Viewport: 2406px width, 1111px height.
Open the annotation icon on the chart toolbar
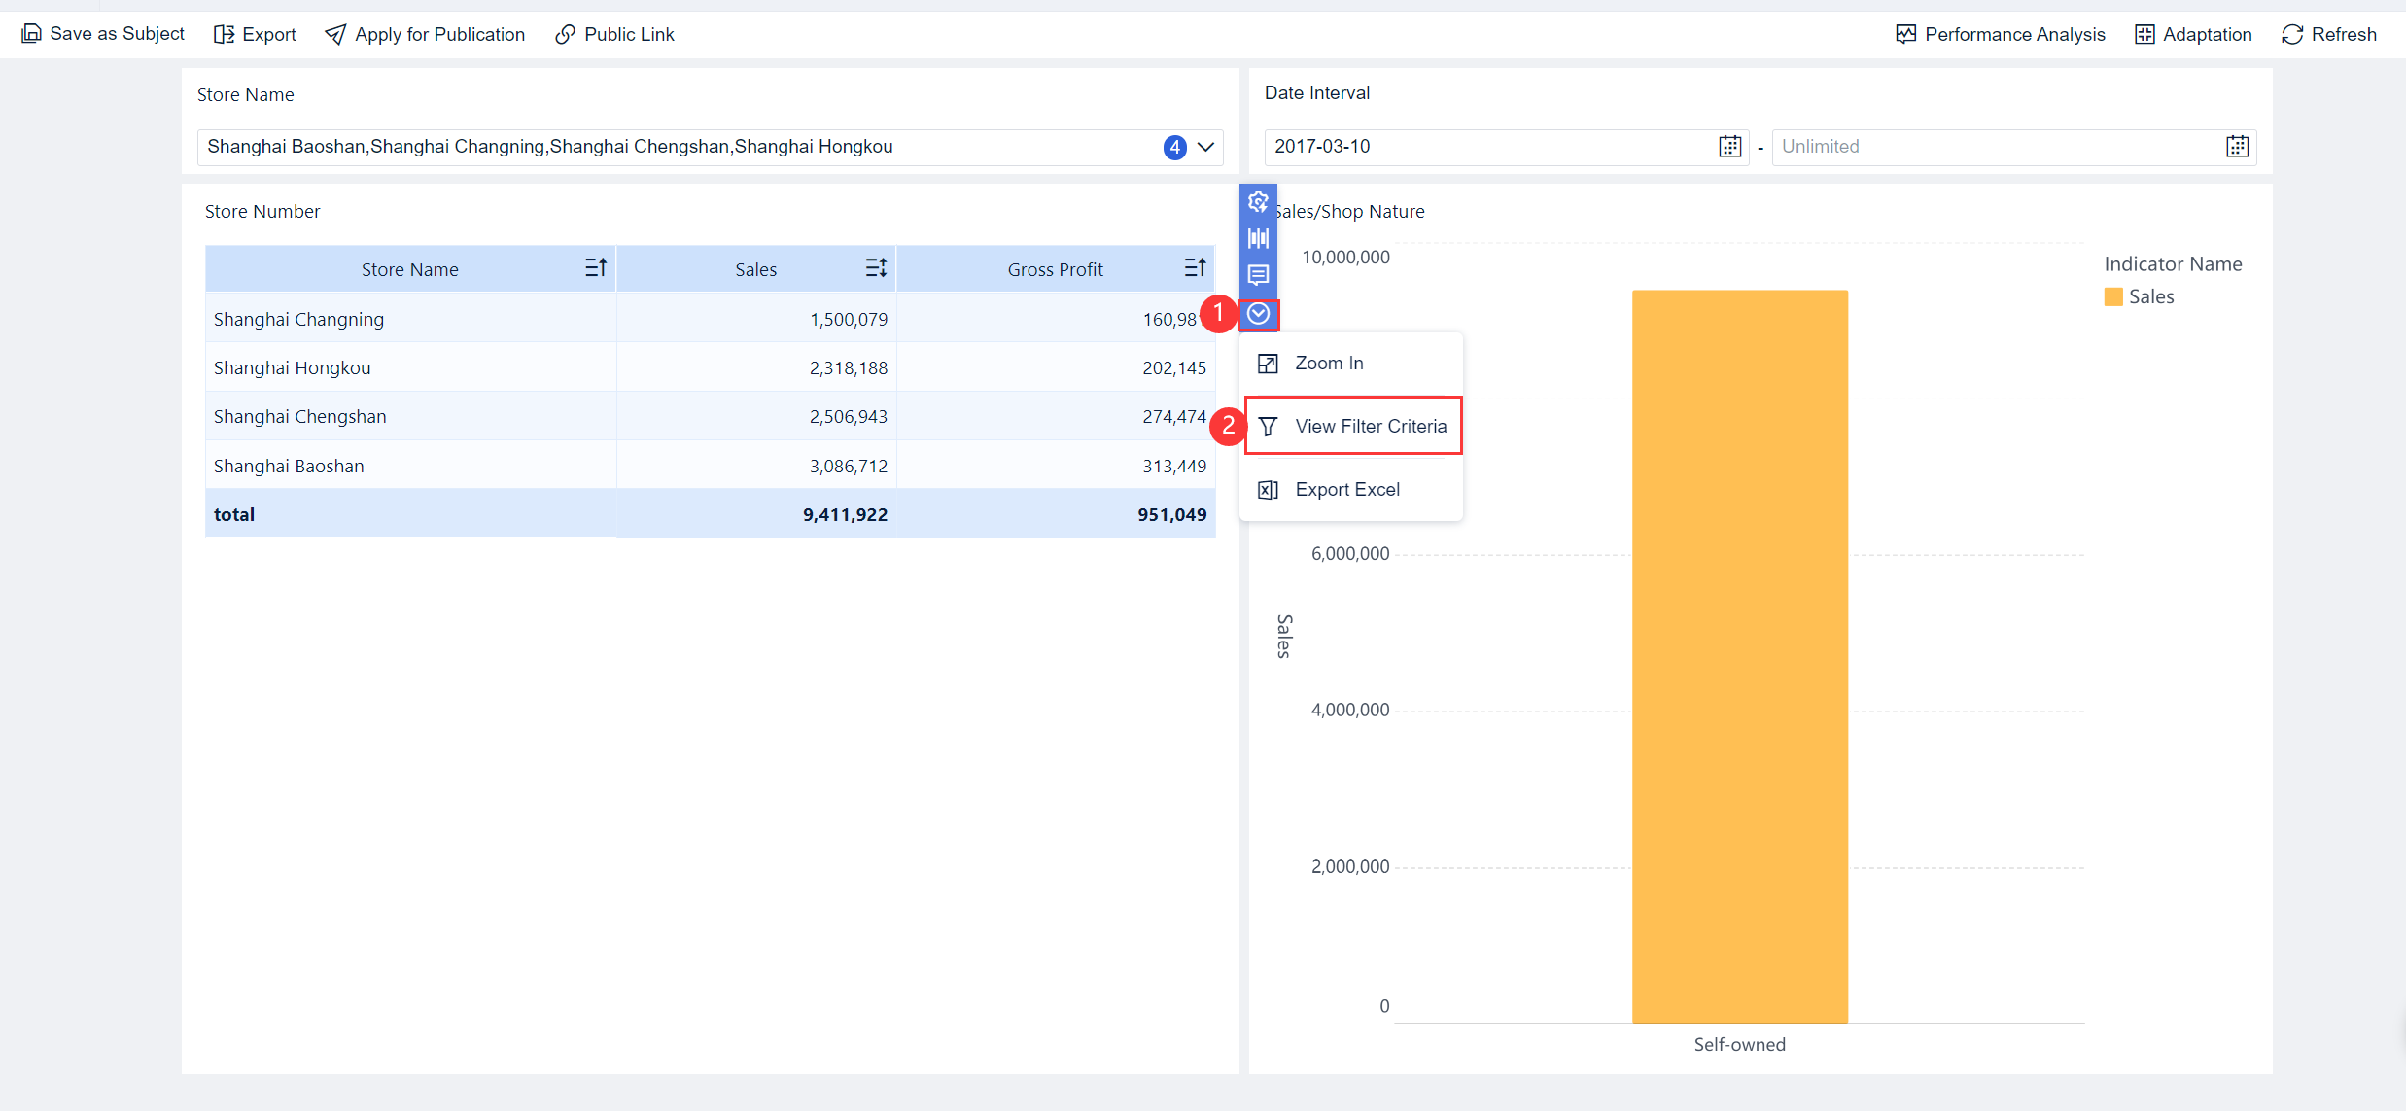pos(1258,275)
